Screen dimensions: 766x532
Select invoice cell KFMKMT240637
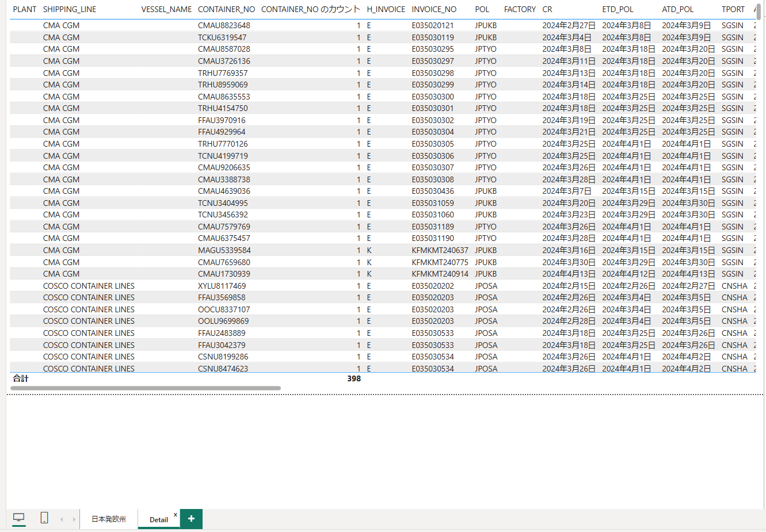pyautogui.click(x=440, y=250)
